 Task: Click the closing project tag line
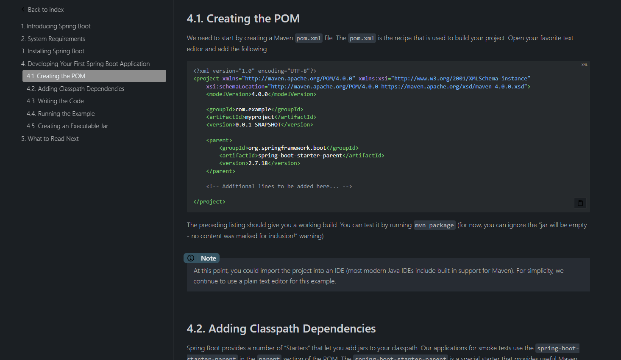[209, 201]
